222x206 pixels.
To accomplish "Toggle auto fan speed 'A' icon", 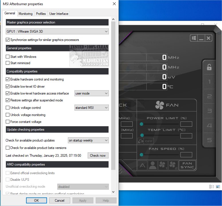I will coord(142,165).
